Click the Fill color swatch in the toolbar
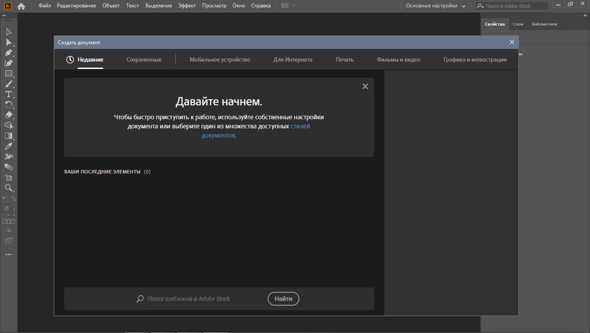The width and height of the screenshot is (590, 333). click(x=6, y=208)
